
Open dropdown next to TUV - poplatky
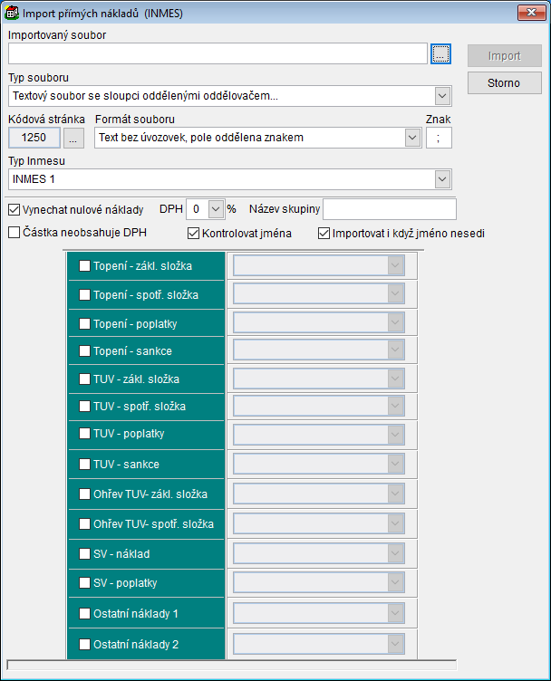tap(395, 435)
